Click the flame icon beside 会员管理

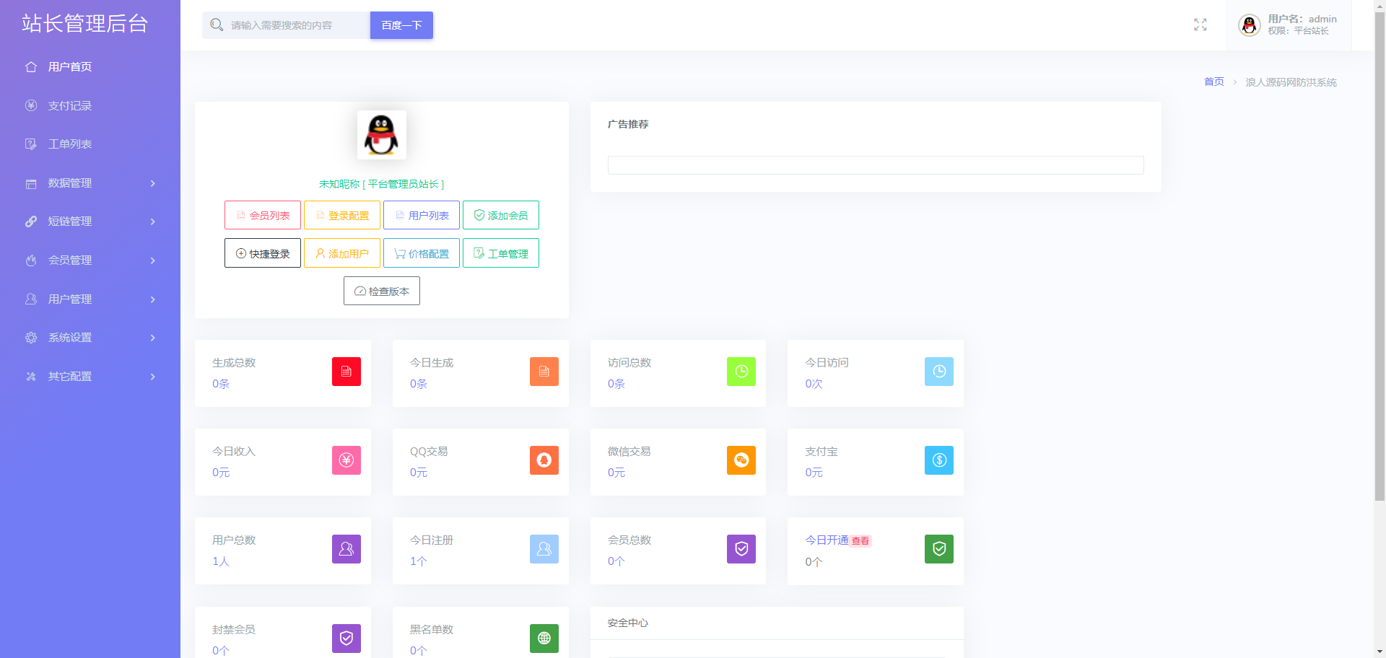[31, 260]
